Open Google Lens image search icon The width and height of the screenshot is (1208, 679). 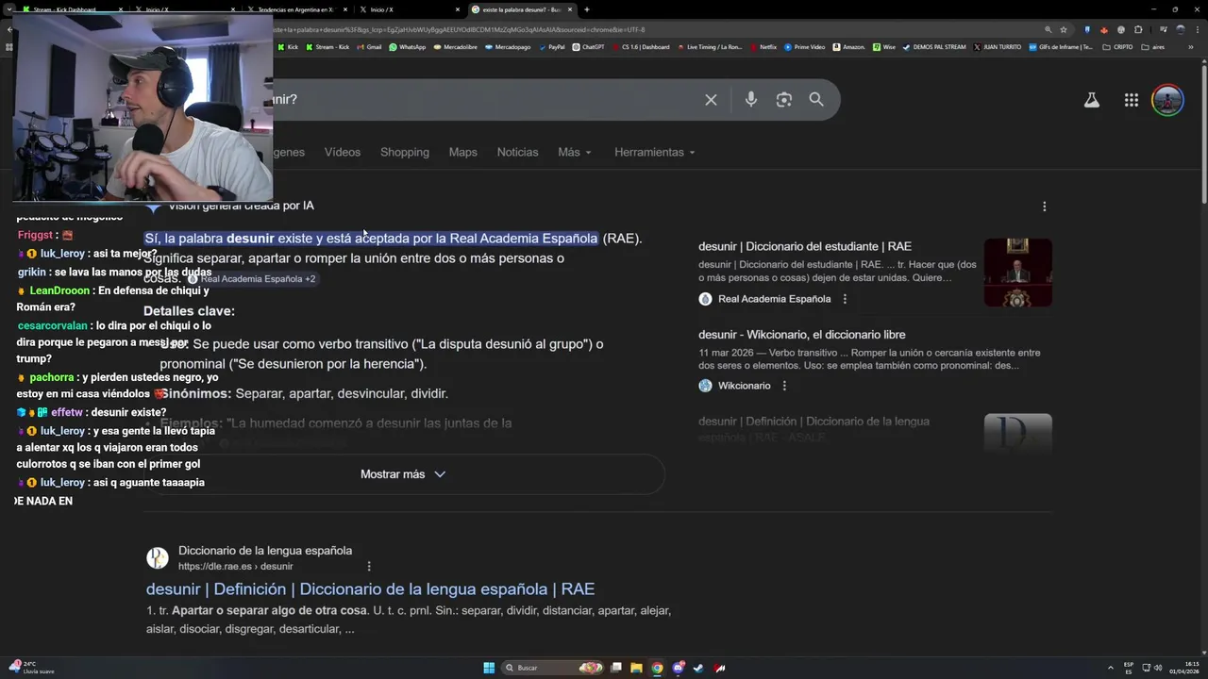(x=783, y=99)
